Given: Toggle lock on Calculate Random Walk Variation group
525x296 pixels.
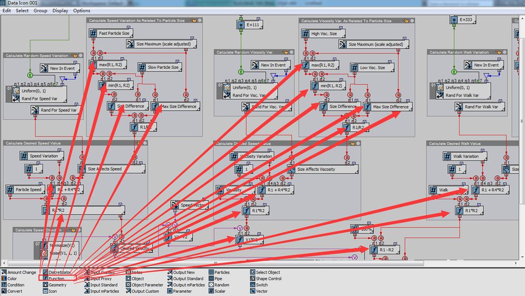Looking at the screenshot, I should pyautogui.click(x=498, y=52).
